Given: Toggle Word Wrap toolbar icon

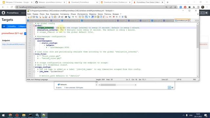Looking at the screenshot, I should coord(86,17).
